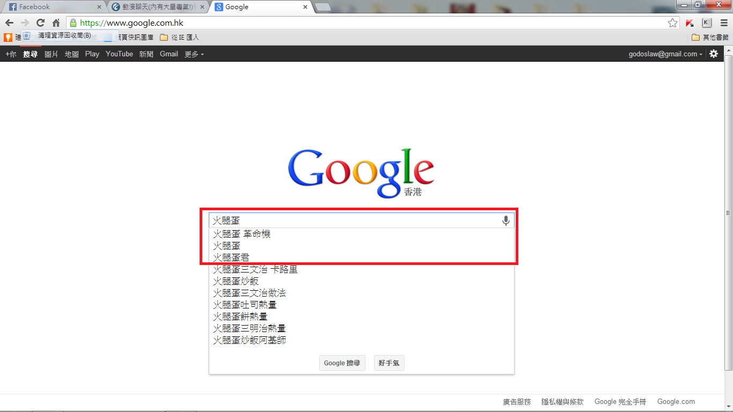Choose the suggestion 火腿蛋炒飯

pyautogui.click(x=361, y=281)
